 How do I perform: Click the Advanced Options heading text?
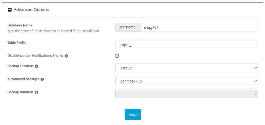31,10
